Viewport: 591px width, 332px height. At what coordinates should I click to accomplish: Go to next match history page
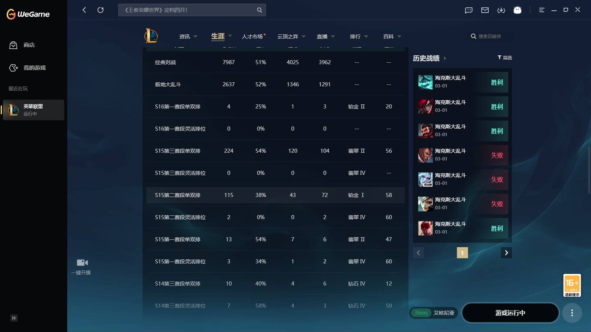[x=506, y=253]
